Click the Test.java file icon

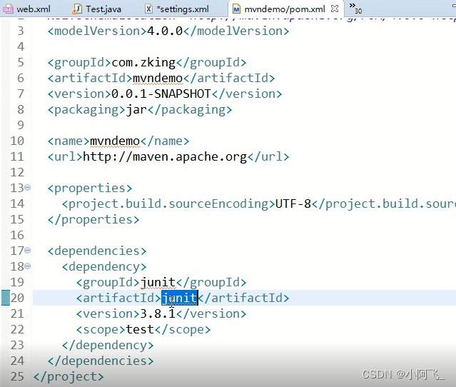coord(77,9)
